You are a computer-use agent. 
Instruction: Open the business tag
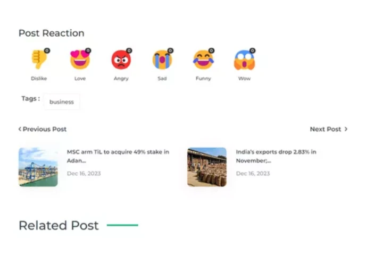(62, 101)
